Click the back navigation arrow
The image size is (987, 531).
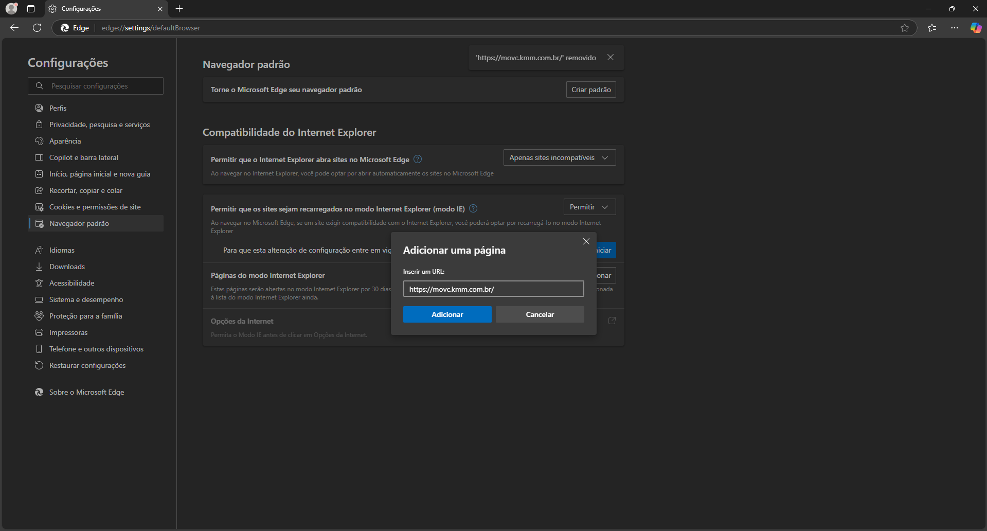tap(14, 28)
